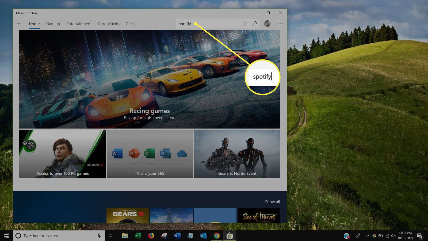Open the battery power tray icon

pyautogui.click(x=380, y=236)
